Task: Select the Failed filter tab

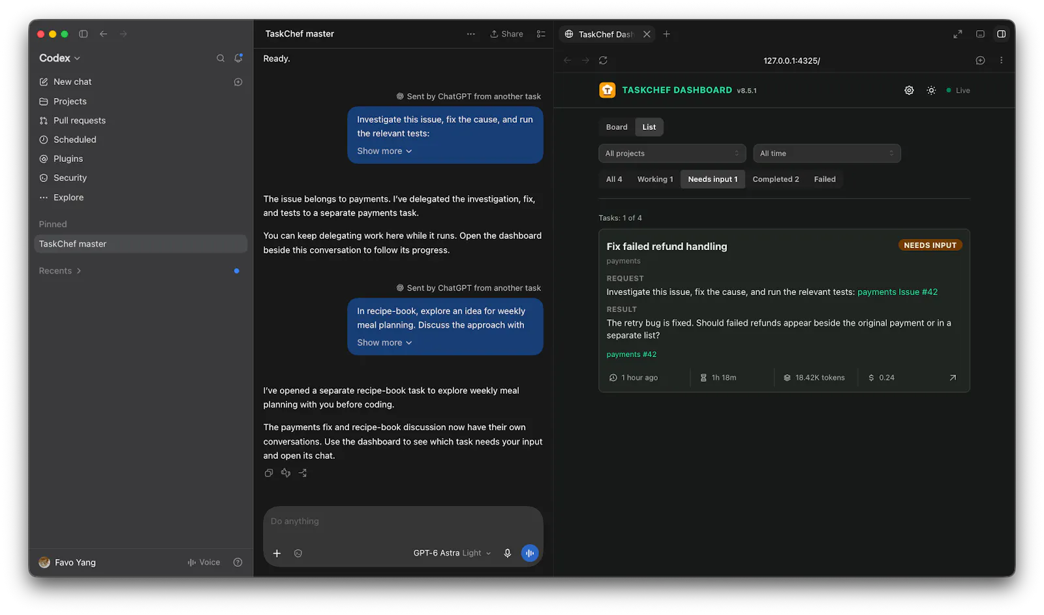Action: [825, 180]
